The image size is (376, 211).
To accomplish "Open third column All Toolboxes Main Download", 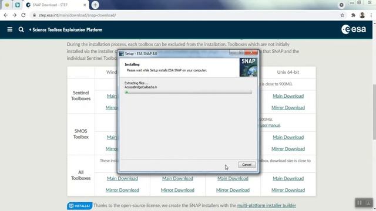I will coord(233,178).
